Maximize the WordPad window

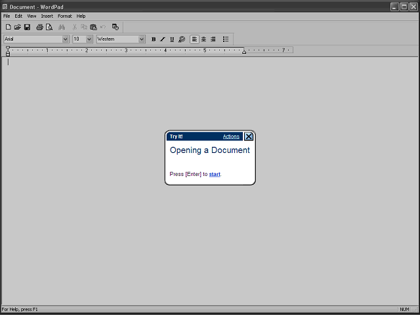[x=404, y=7]
